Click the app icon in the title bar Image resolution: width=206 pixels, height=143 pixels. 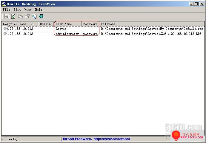coord(4,4)
